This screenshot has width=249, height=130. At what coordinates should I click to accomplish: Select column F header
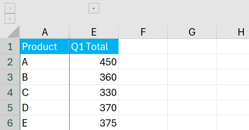click(143, 32)
